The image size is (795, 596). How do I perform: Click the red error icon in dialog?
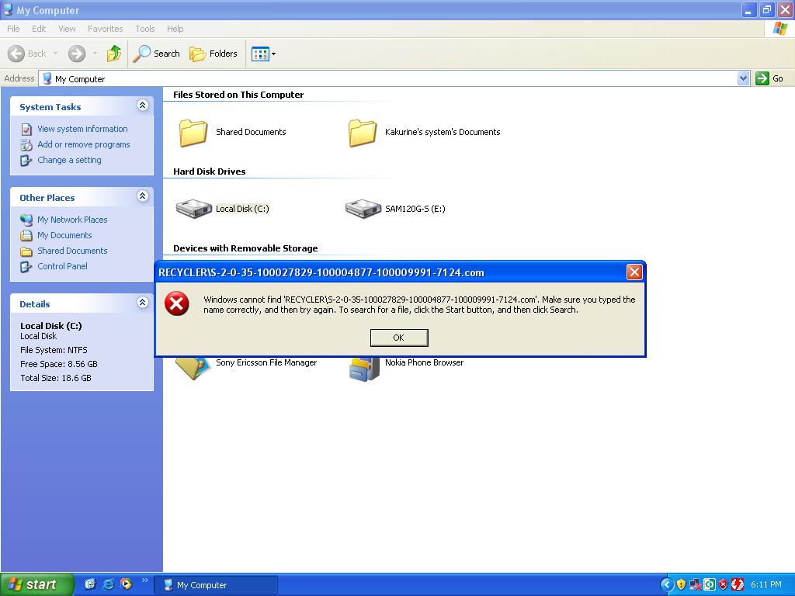177,303
